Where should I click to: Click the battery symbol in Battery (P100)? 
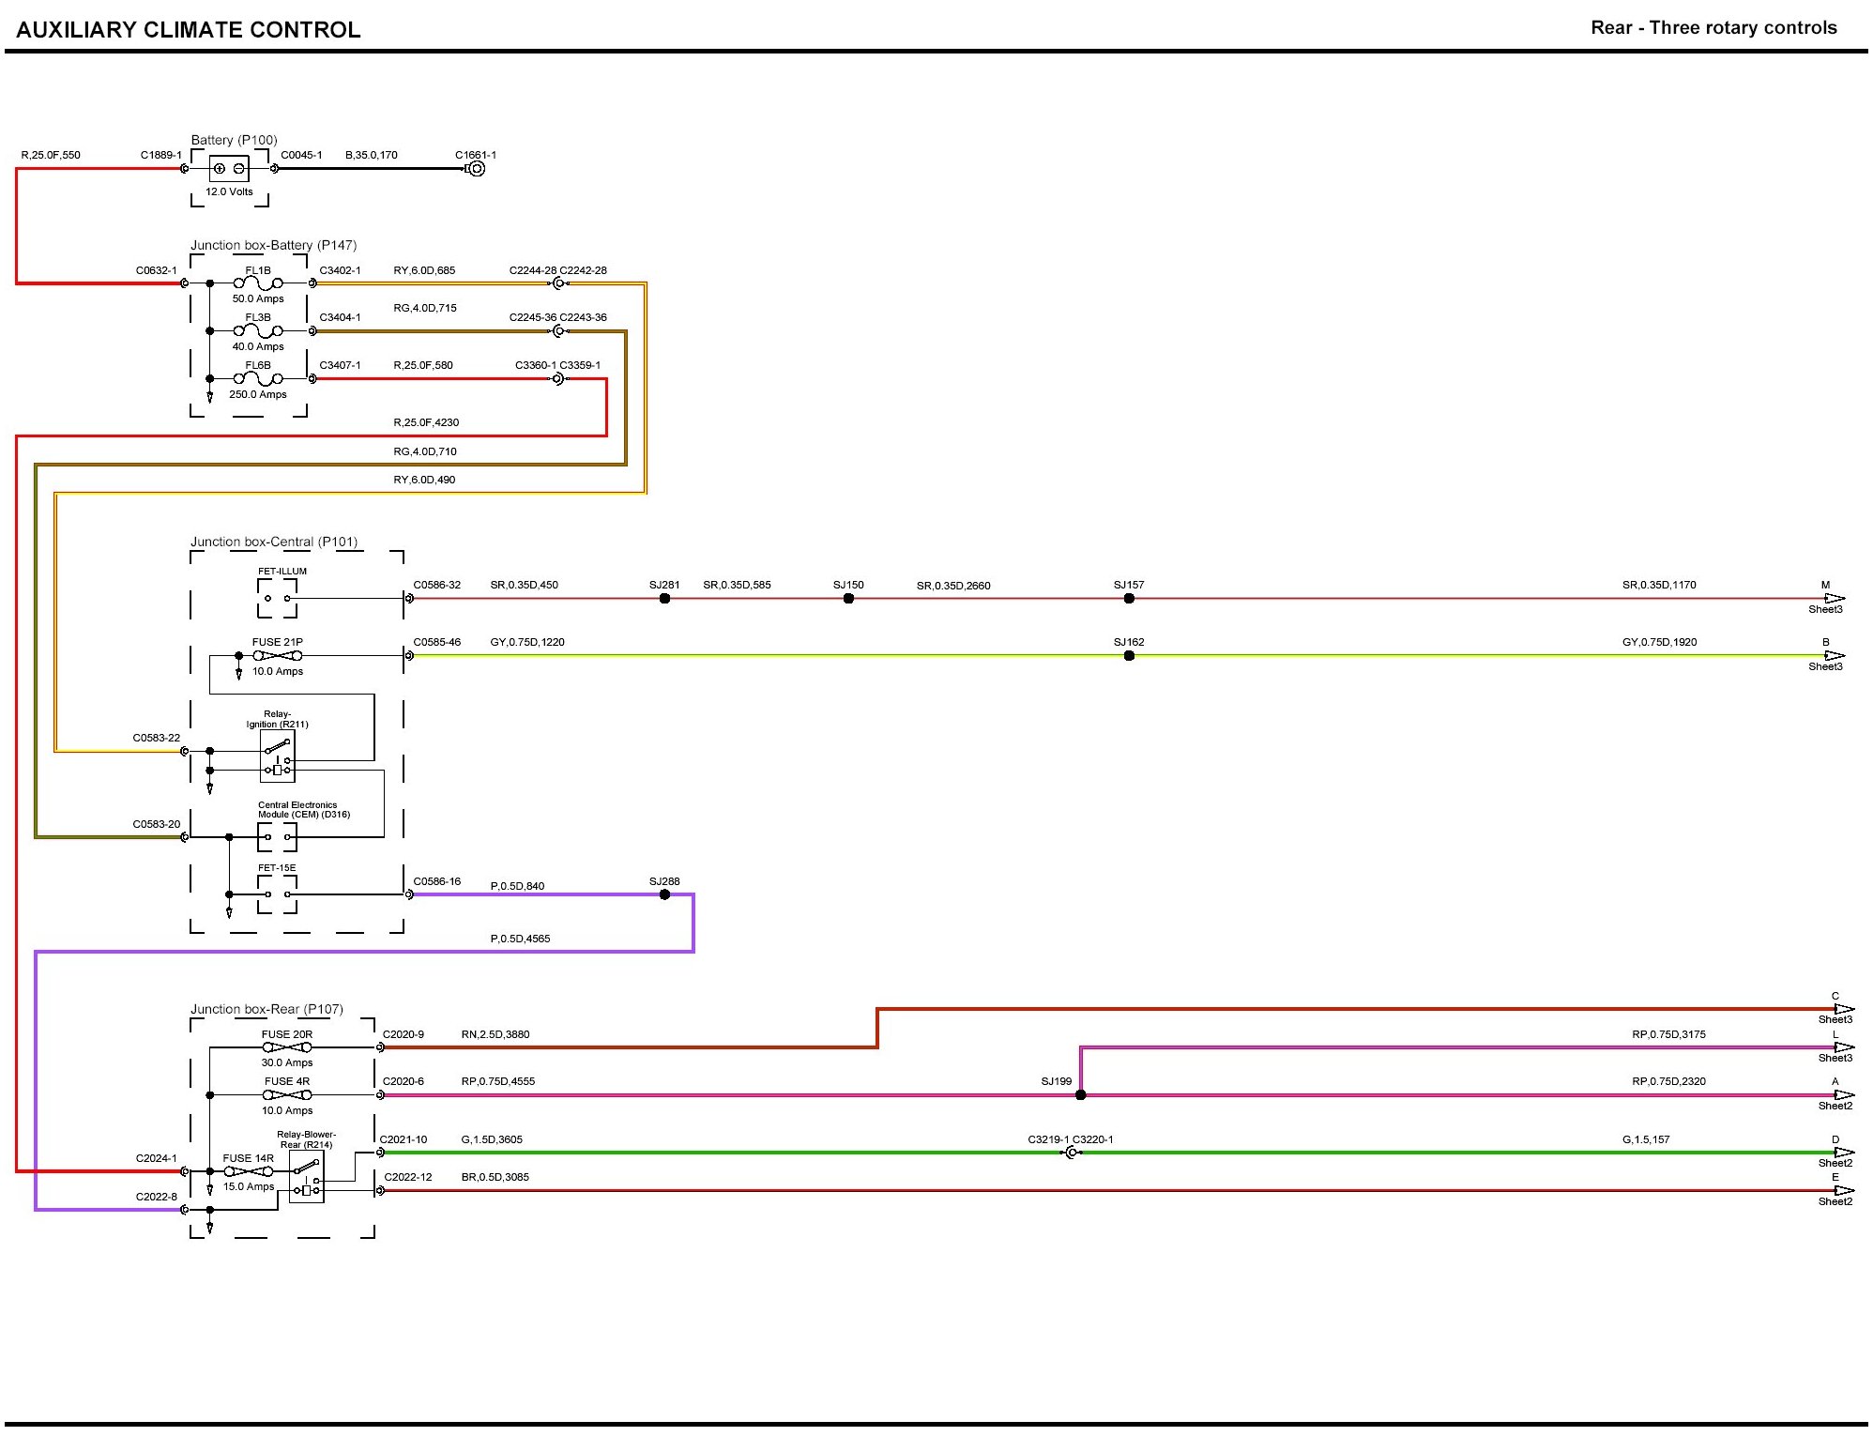point(229,169)
